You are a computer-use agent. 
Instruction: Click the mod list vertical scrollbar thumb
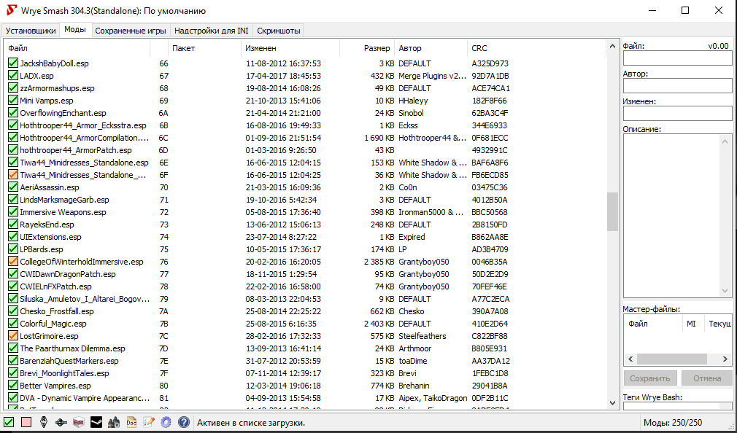pyautogui.click(x=611, y=211)
